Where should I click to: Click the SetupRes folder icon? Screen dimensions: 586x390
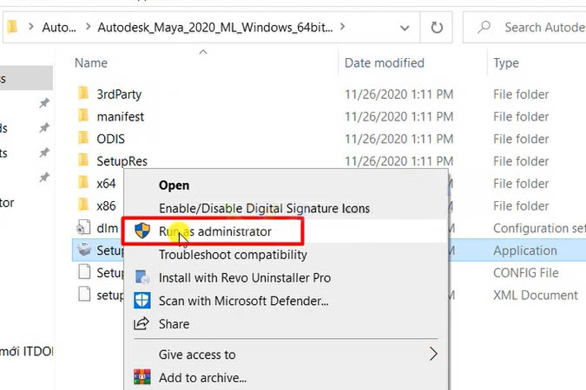click(x=84, y=160)
